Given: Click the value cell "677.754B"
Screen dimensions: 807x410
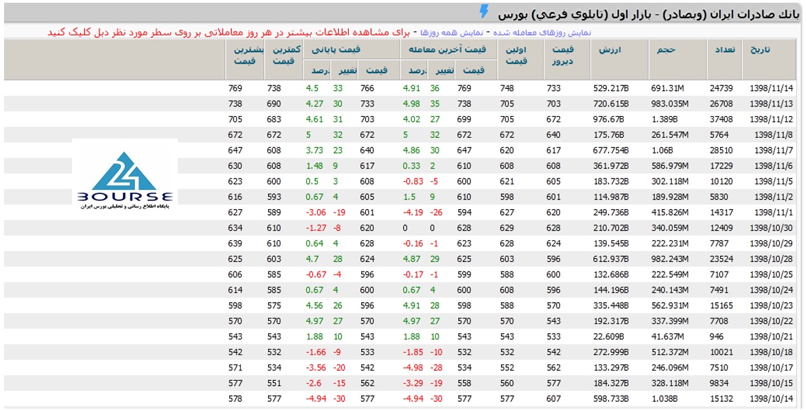Looking at the screenshot, I should click(611, 150).
